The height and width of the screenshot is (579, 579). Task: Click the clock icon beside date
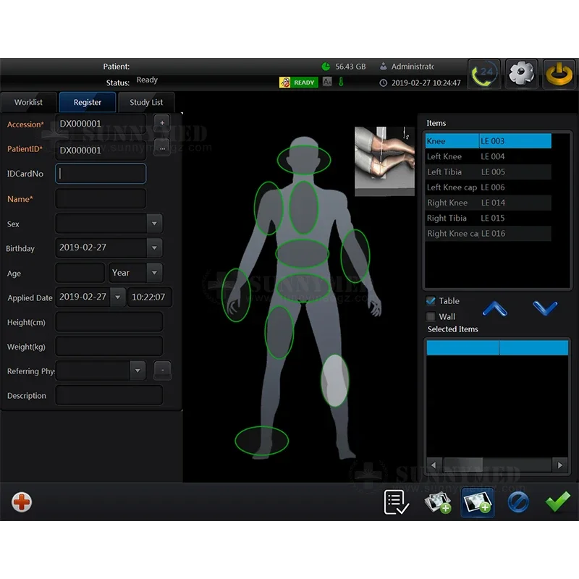coord(384,83)
